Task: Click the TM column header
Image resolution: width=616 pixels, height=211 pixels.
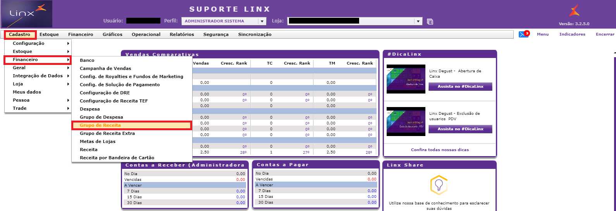Action: coord(332,63)
